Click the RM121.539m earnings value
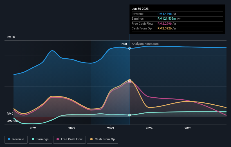Image resolution: width=231 pixels, height=147 pixels. [x=167, y=19]
